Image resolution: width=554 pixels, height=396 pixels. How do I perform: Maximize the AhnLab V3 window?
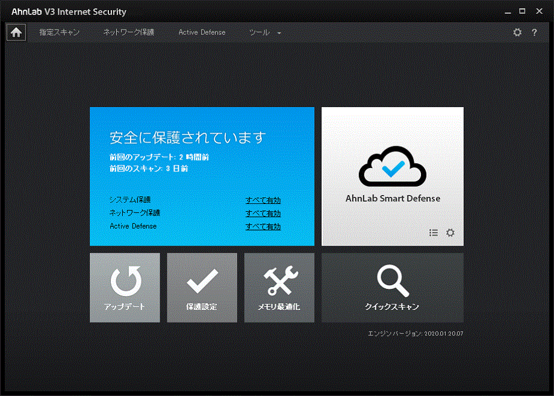coord(522,11)
